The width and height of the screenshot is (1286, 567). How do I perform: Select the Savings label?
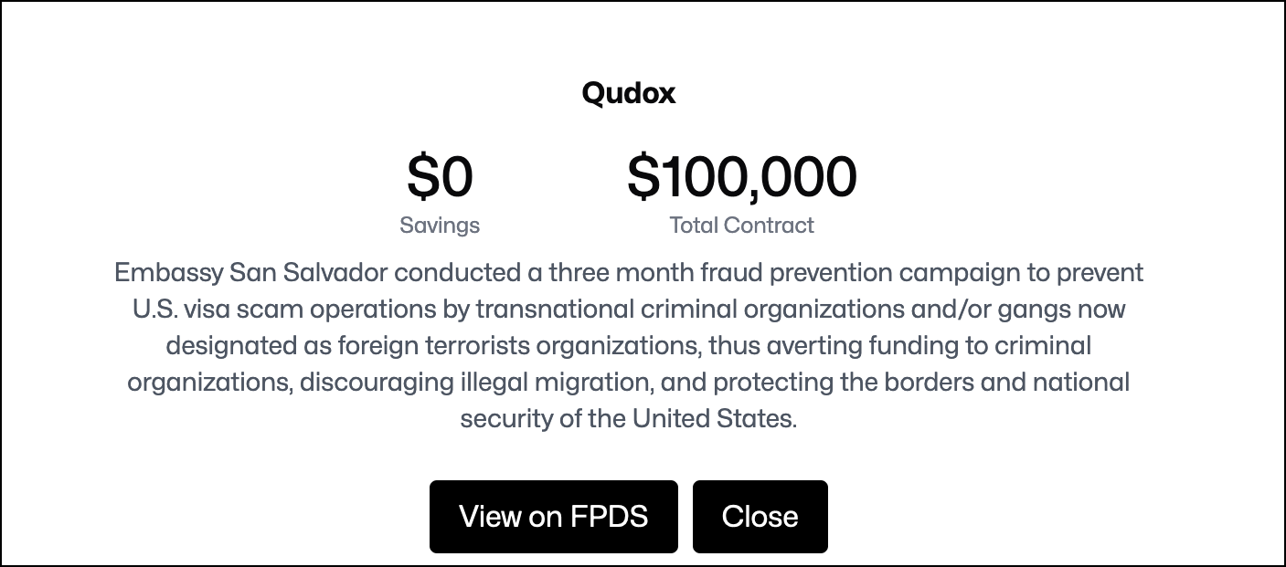click(440, 225)
